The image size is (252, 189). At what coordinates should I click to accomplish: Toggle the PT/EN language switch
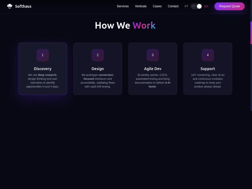196,6
